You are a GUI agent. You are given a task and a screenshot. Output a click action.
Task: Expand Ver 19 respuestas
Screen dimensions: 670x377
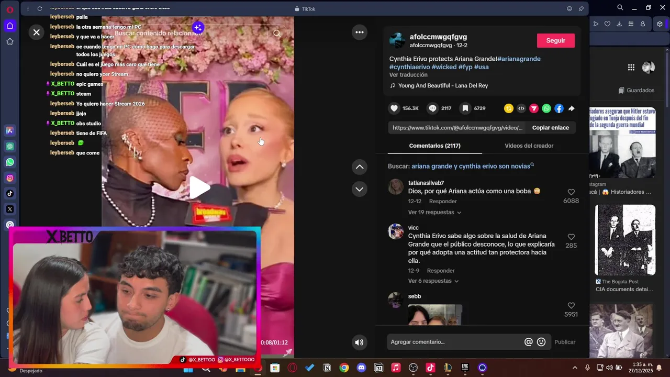(x=434, y=212)
